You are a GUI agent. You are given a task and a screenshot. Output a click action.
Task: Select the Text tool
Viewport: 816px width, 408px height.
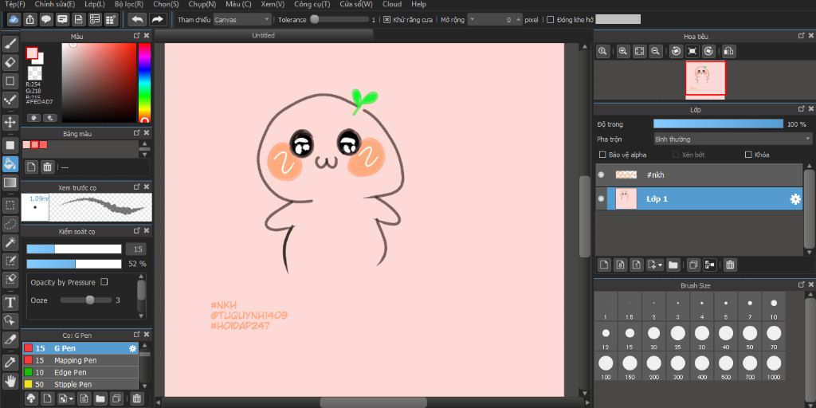pos(10,302)
